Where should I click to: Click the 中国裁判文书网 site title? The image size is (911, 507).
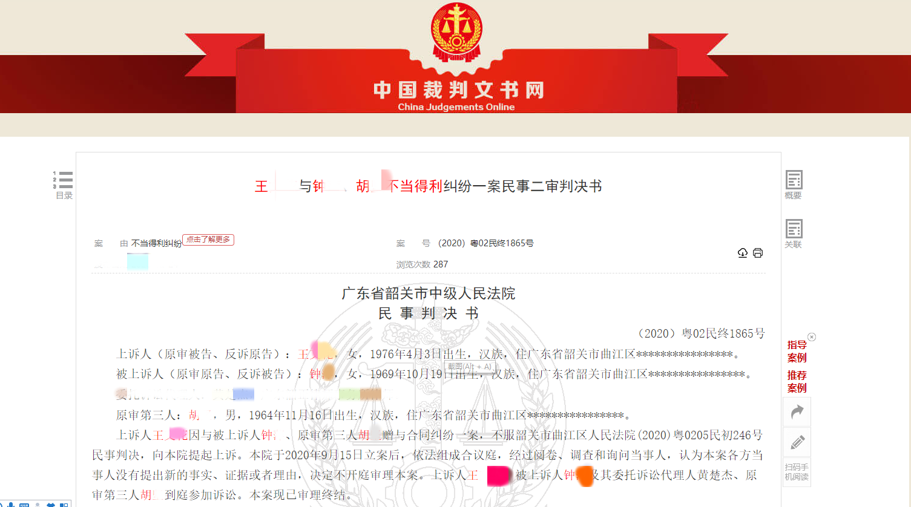click(459, 90)
